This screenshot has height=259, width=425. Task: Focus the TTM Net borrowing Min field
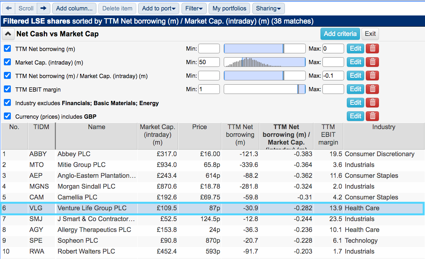pyautogui.click(x=209, y=49)
